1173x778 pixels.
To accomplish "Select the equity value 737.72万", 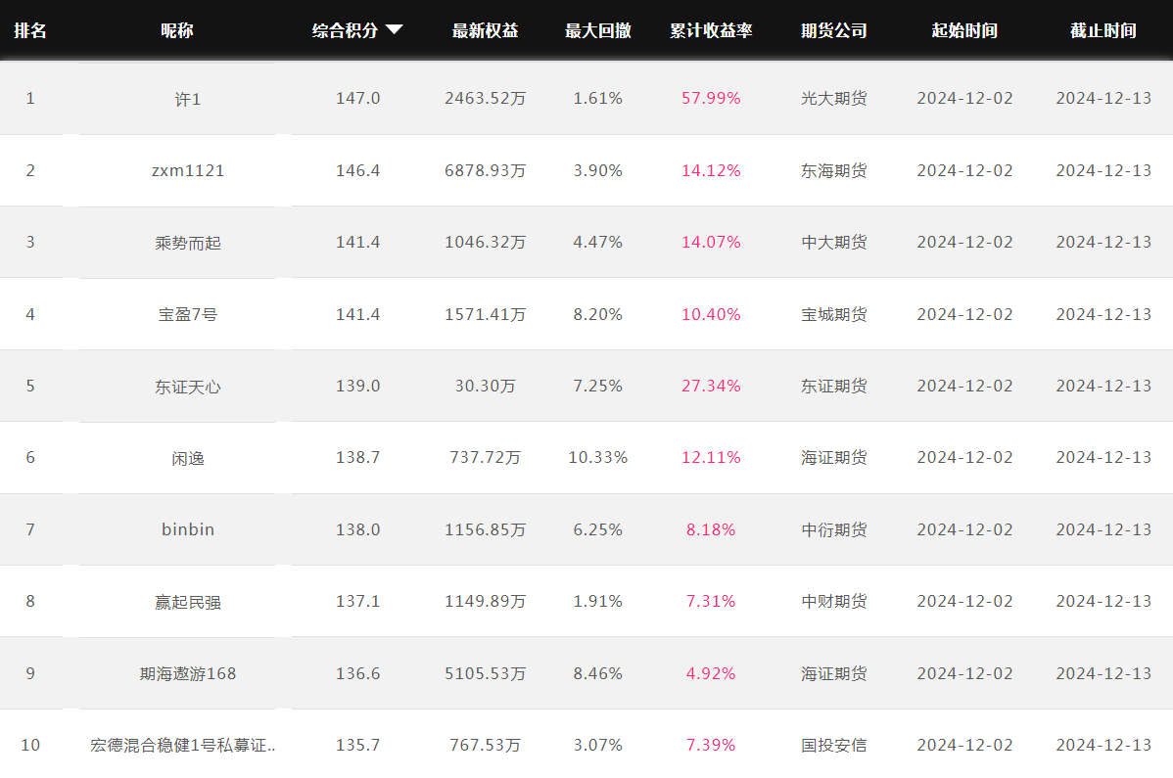I will click(x=485, y=457).
